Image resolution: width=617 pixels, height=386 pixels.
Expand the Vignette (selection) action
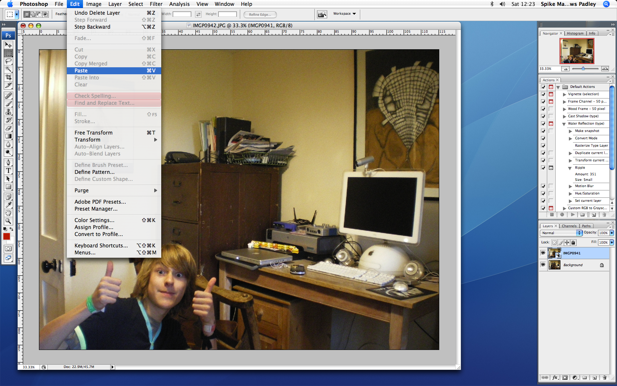pyautogui.click(x=564, y=94)
